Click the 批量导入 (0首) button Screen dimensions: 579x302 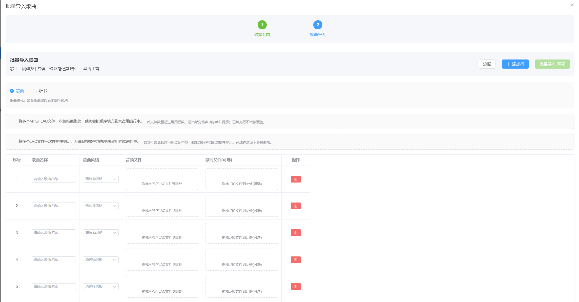click(552, 64)
